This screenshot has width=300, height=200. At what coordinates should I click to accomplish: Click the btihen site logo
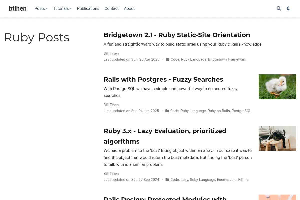tap(18, 9)
